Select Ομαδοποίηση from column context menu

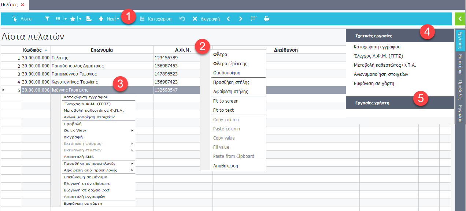(x=227, y=73)
